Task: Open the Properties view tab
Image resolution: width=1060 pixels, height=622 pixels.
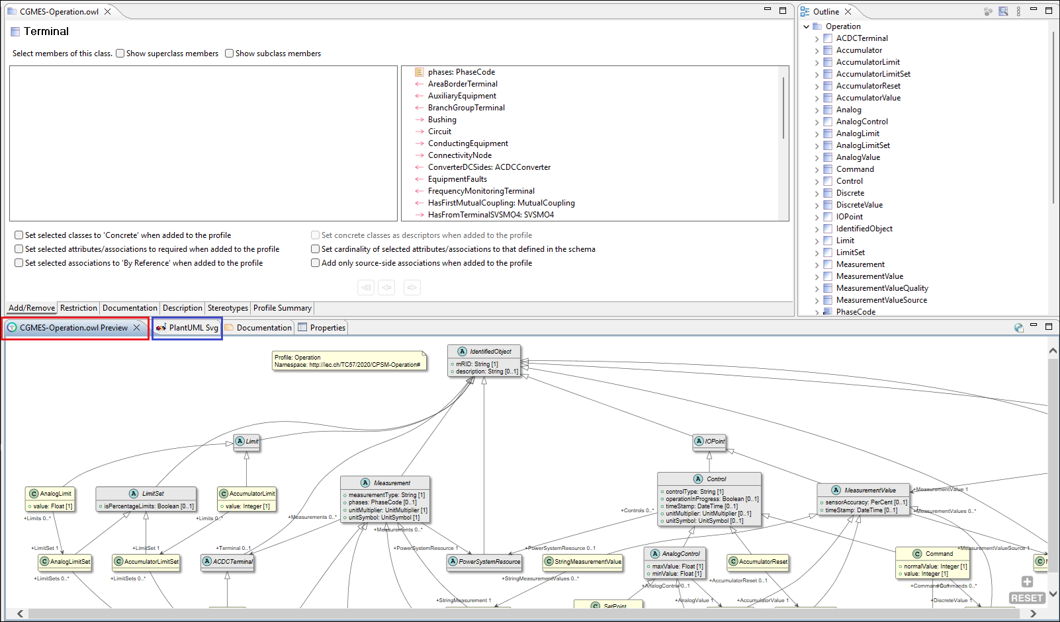Action: [322, 327]
